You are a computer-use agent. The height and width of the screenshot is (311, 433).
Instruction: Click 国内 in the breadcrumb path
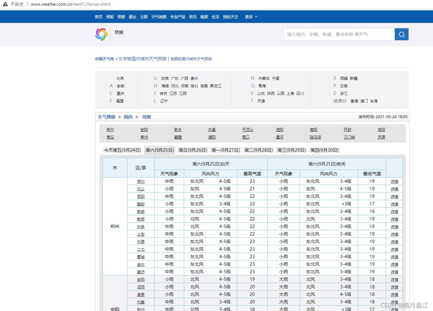pyautogui.click(x=128, y=117)
